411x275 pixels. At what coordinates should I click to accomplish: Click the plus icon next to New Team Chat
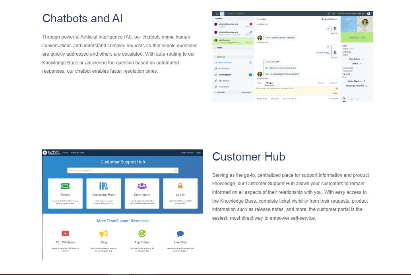click(x=250, y=63)
